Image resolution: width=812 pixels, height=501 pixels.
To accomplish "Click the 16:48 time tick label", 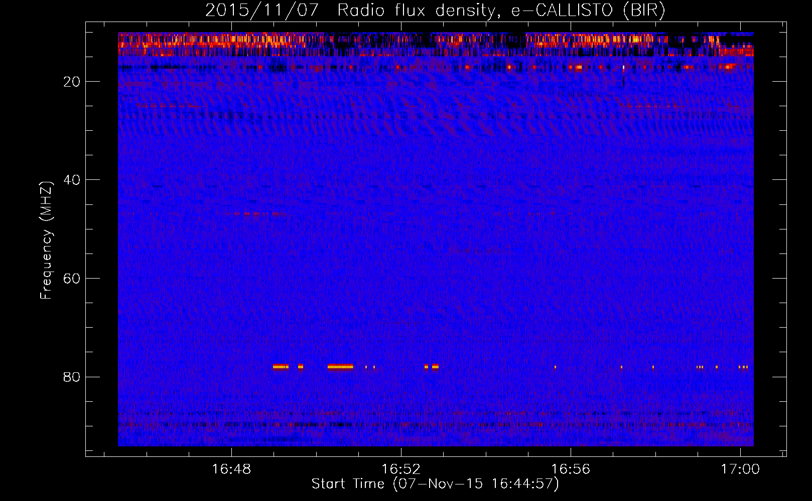I will point(231,469).
